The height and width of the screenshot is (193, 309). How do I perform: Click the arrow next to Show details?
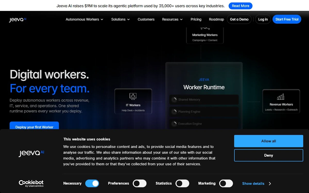[270, 183]
